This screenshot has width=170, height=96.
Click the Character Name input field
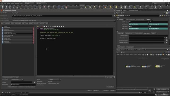[148, 35]
